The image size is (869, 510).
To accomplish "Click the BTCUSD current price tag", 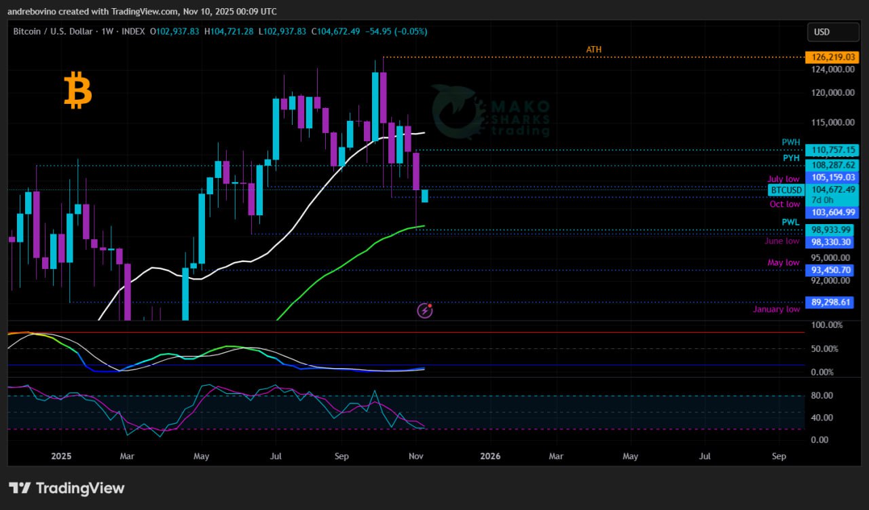I will (787, 189).
